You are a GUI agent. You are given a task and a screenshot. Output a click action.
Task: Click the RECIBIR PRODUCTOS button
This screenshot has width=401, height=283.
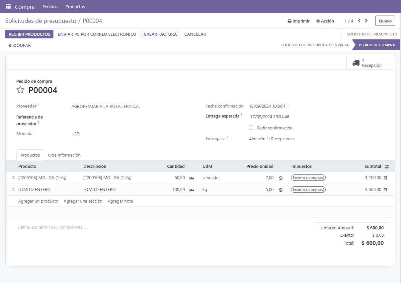tap(29, 34)
